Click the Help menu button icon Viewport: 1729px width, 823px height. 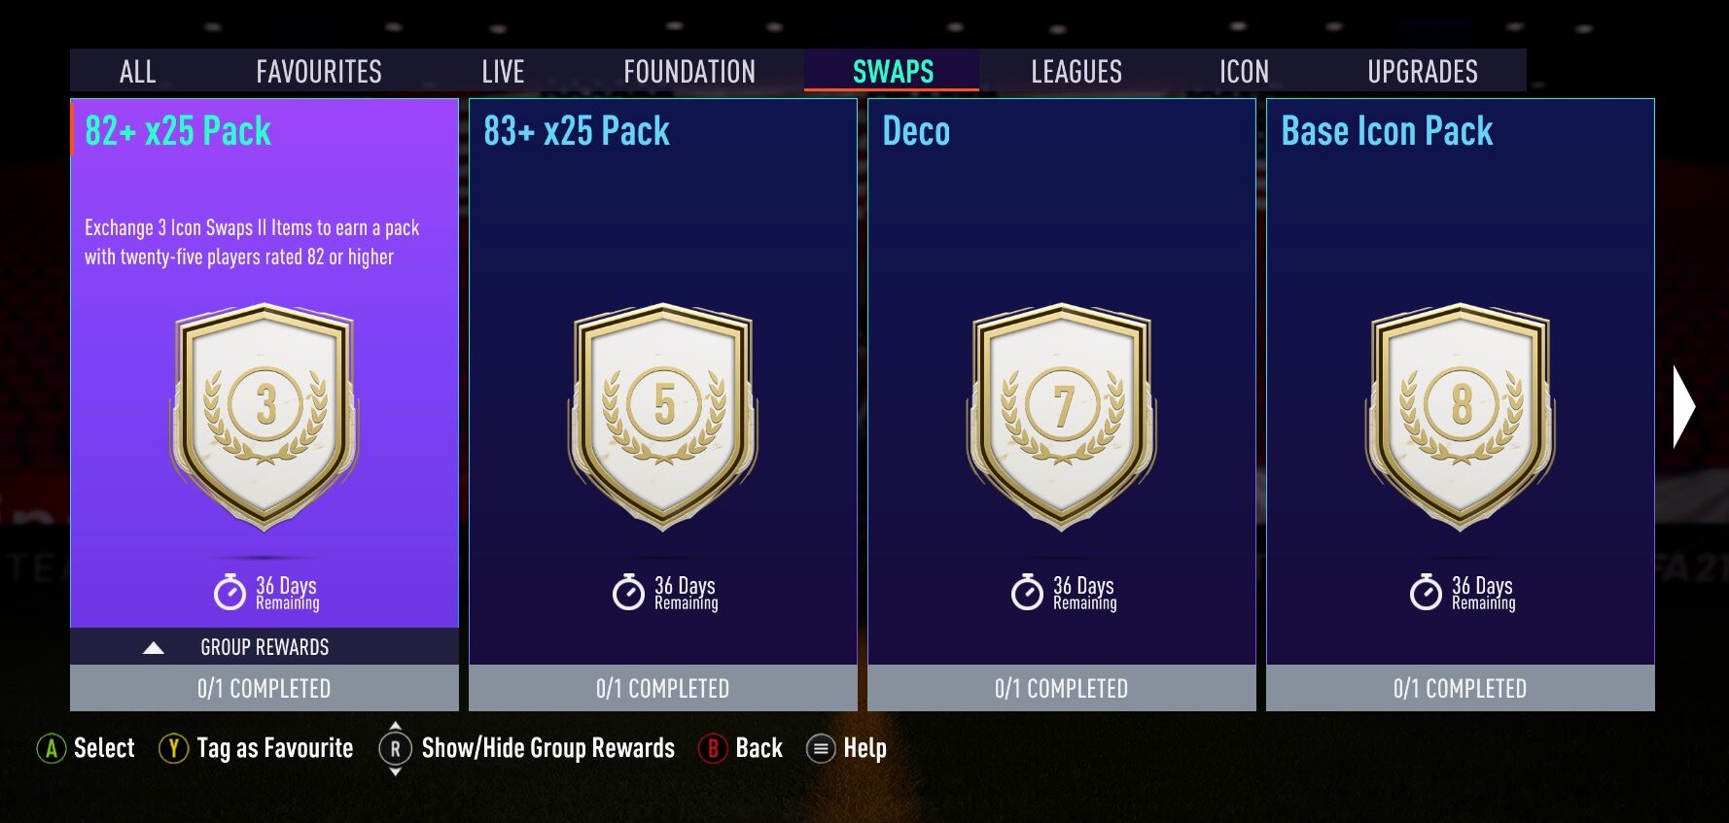click(x=821, y=748)
